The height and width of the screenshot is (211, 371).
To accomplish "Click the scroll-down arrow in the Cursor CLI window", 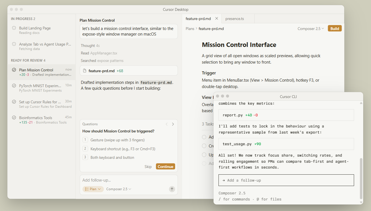I will tap(361, 202).
